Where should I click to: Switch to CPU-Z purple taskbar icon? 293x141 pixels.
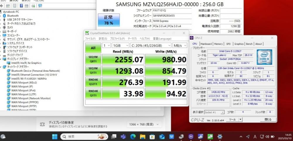191,137
